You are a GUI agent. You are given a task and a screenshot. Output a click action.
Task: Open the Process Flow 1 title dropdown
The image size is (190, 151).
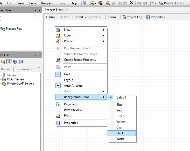(x=67, y=10)
